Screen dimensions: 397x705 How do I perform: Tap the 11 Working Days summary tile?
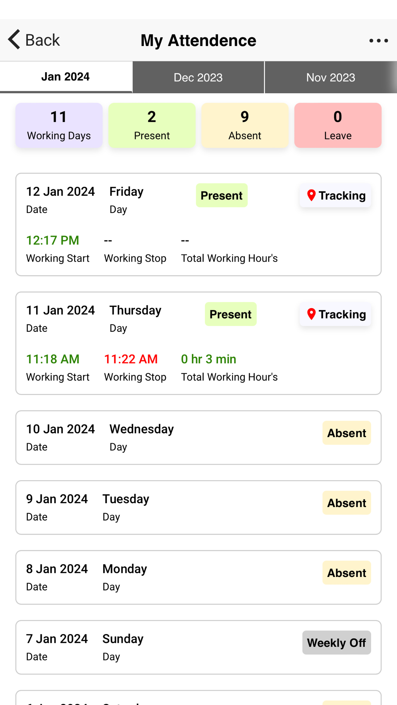pos(59,125)
